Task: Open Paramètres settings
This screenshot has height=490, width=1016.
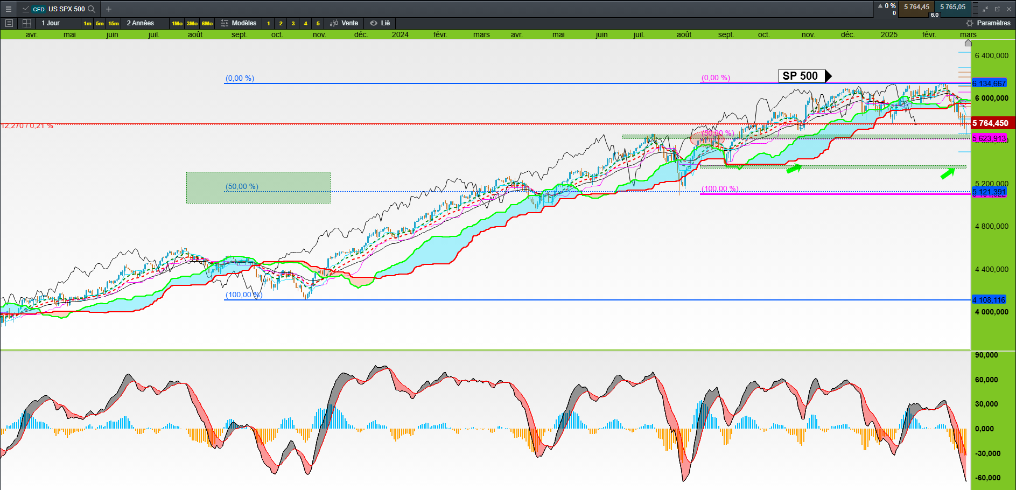Action: [988, 23]
